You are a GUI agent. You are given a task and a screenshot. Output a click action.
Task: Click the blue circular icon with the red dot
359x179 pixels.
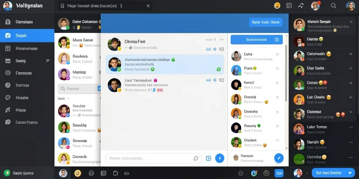point(254,173)
